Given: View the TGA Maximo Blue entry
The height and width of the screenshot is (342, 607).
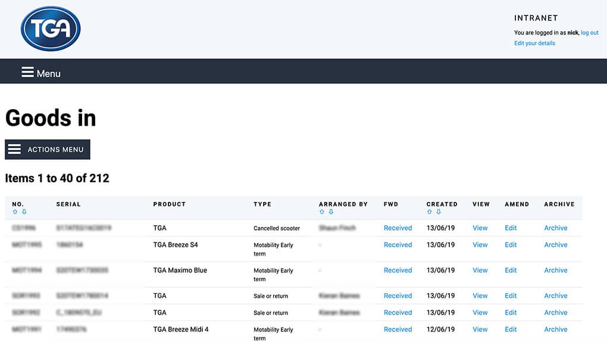Looking at the screenshot, I should tap(480, 271).
